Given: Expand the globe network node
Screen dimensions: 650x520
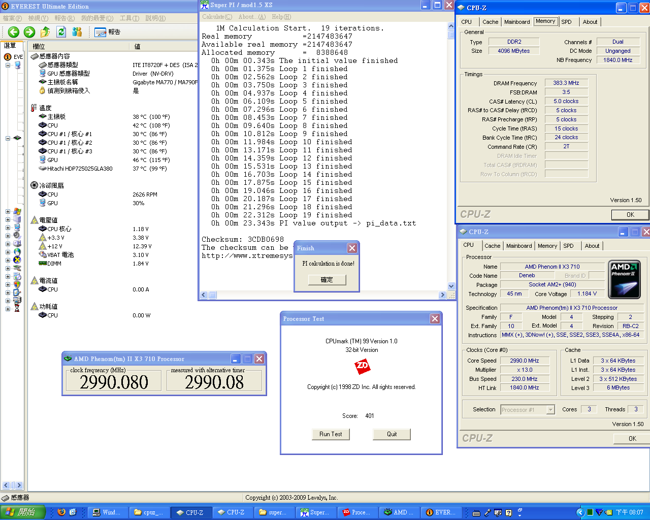Looking at the screenshot, I should click(x=8, y=252).
